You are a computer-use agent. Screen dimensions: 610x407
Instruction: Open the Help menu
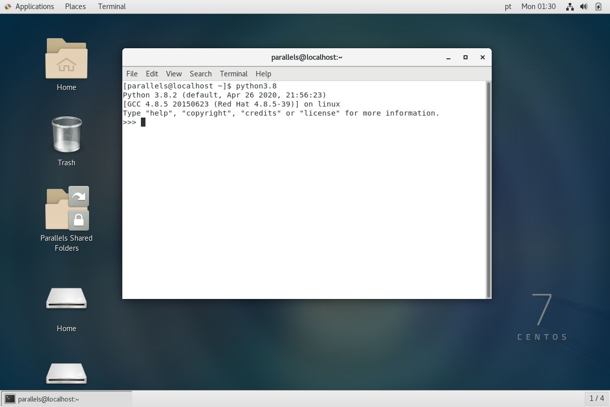pos(263,73)
